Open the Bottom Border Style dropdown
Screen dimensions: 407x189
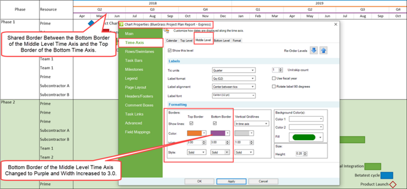click(x=220, y=152)
